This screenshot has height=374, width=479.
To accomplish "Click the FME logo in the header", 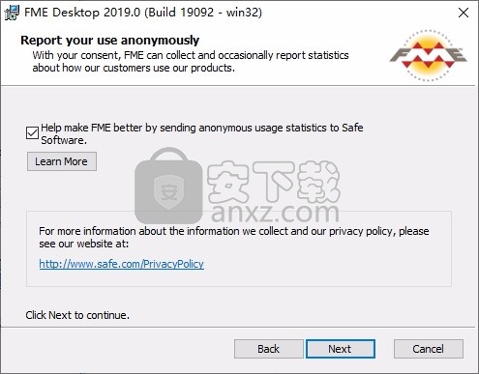I will 429,55.
